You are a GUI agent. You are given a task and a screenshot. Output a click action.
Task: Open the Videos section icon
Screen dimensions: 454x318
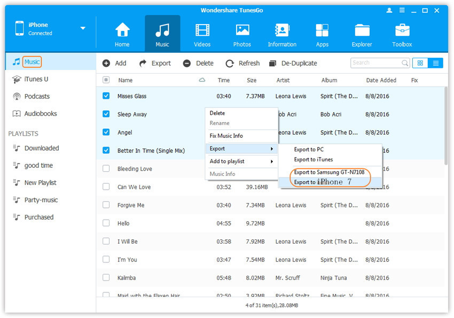(x=202, y=30)
